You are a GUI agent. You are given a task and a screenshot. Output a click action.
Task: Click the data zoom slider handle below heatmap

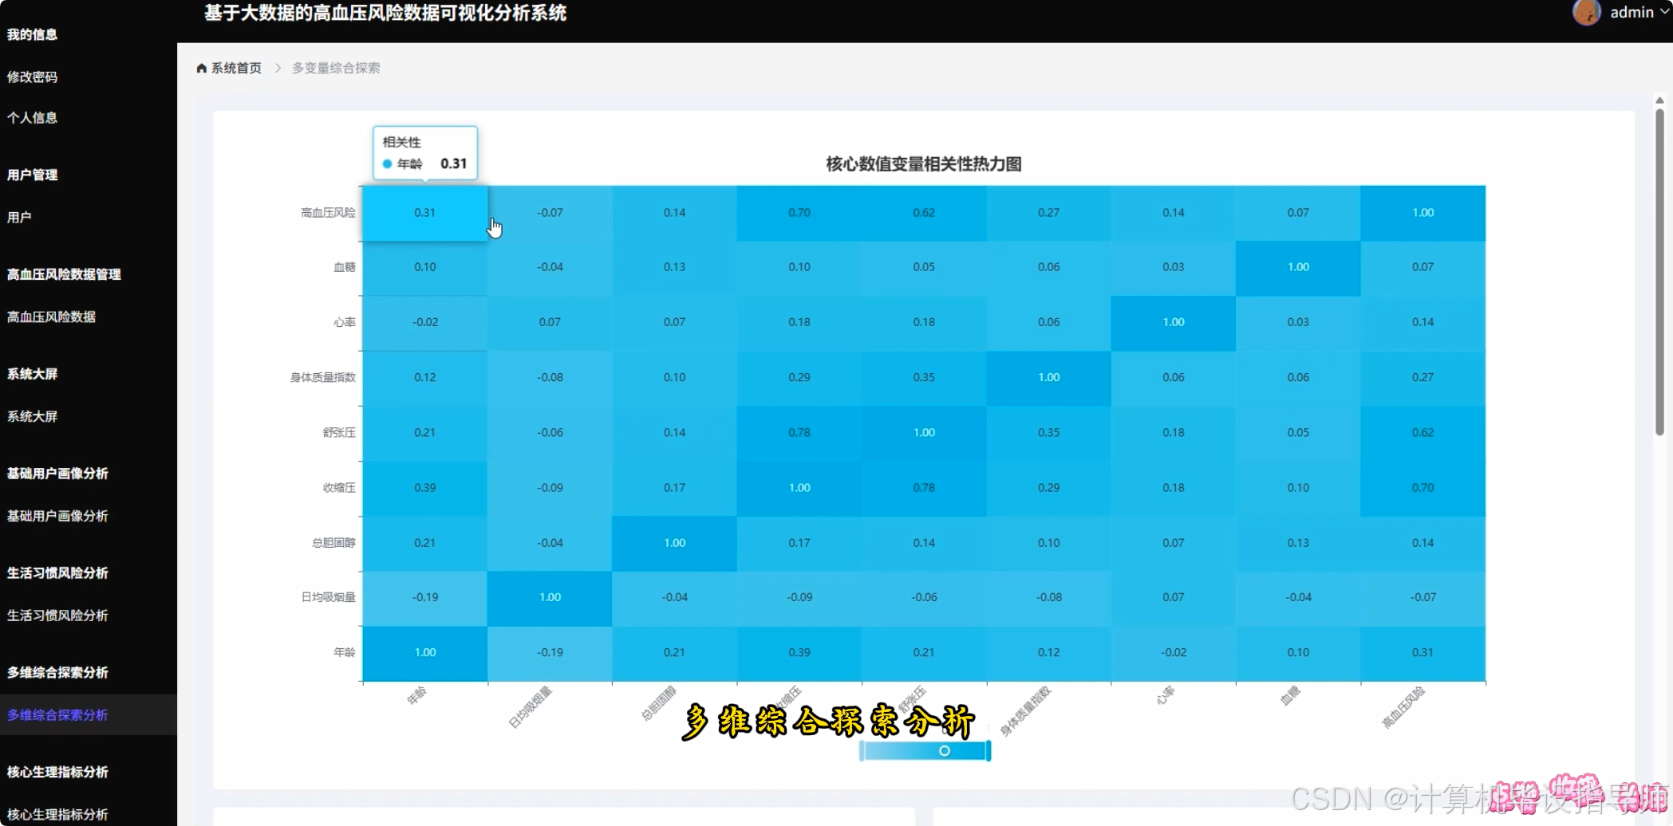pyautogui.click(x=945, y=750)
